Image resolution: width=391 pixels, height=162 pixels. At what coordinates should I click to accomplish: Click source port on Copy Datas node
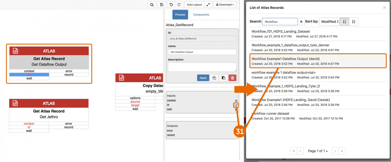tap(135, 102)
